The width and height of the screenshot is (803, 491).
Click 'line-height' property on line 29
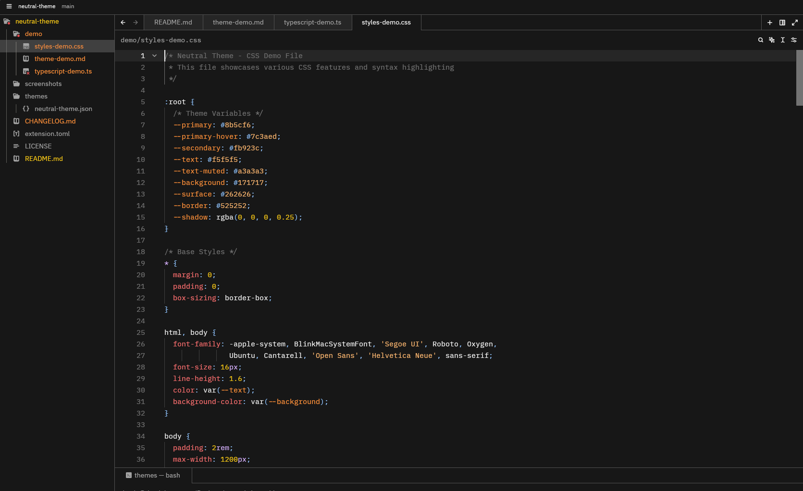(x=197, y=379)
